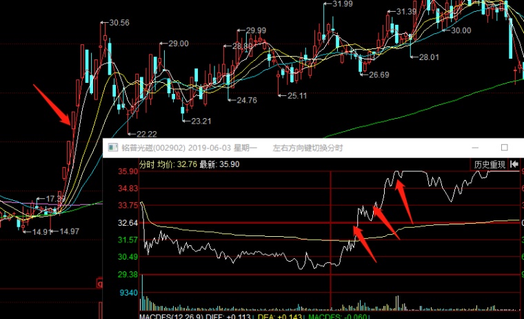This screenshot has width=524, height=319.
Task: Click the 35.90 price axis label
Action: pos(128,171)
